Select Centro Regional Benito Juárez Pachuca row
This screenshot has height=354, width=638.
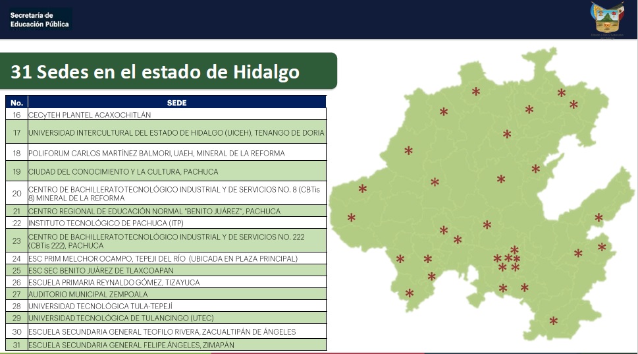pyautogui.click(x=166, y=211)
